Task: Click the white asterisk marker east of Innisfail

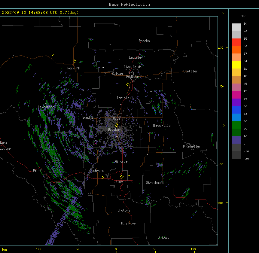Action: 151,91
